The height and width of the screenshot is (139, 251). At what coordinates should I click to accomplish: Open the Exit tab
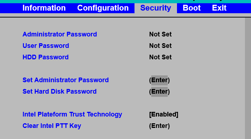219,8
